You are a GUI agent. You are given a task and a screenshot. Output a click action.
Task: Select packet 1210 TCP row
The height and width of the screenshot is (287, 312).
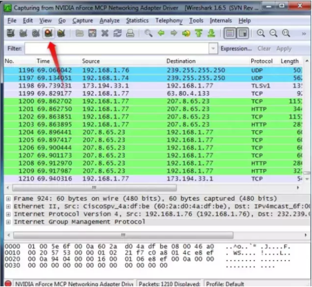(153, 179)
